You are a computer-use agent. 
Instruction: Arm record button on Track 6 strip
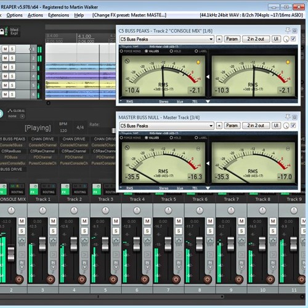208,279
